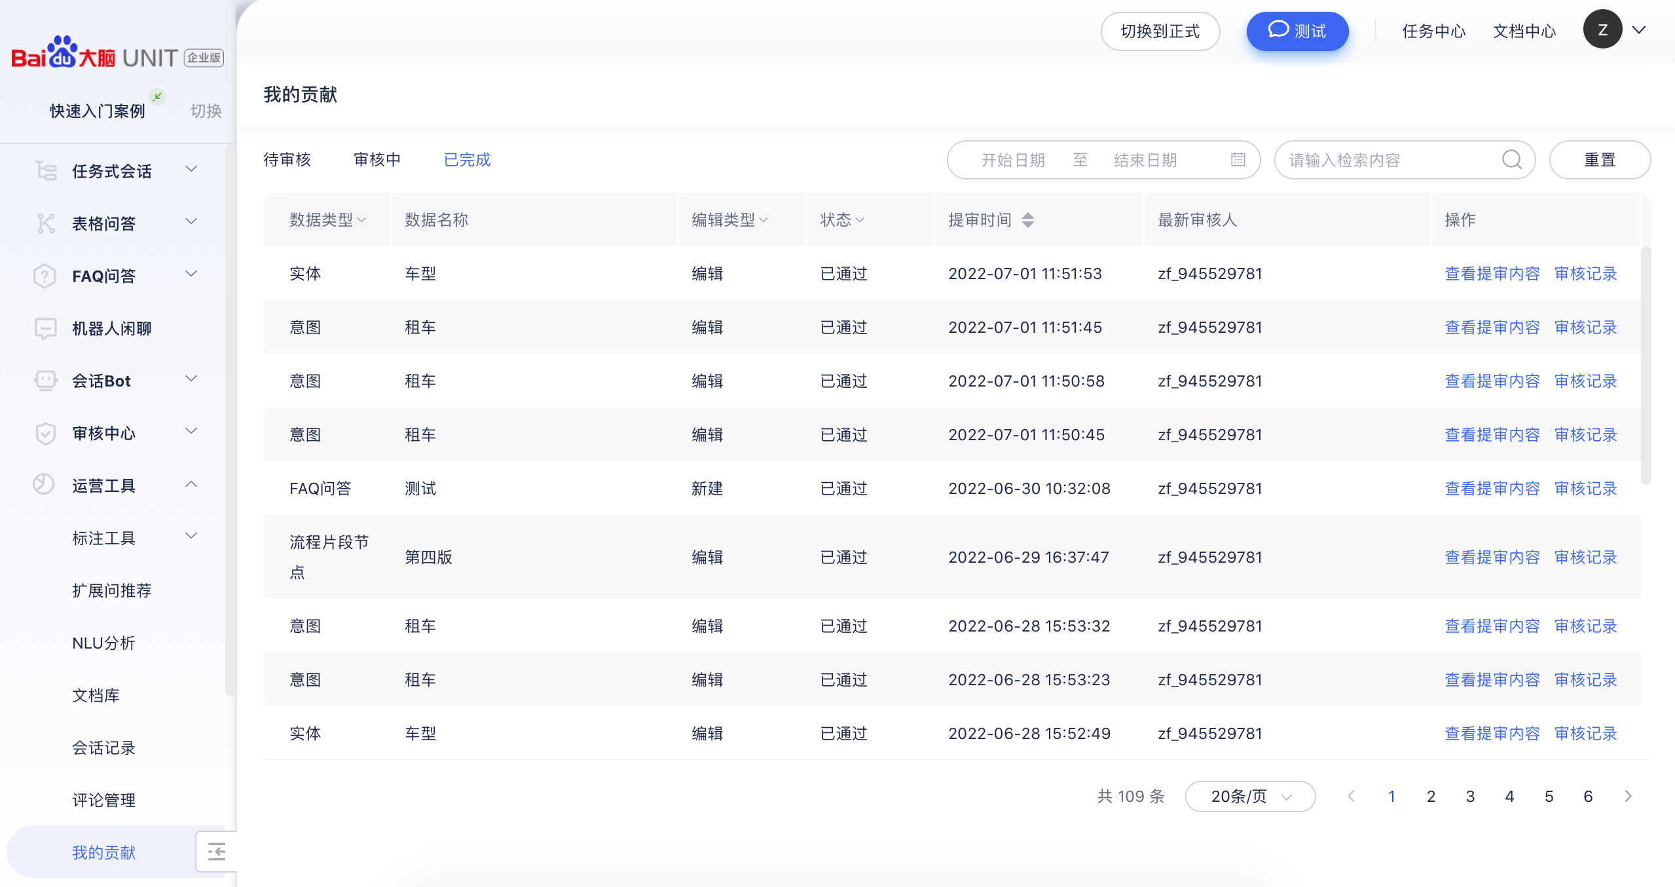The image size is (1675, 887).
Task: Open 查看提审内容 for the 测试 row
Action: 1492,489
